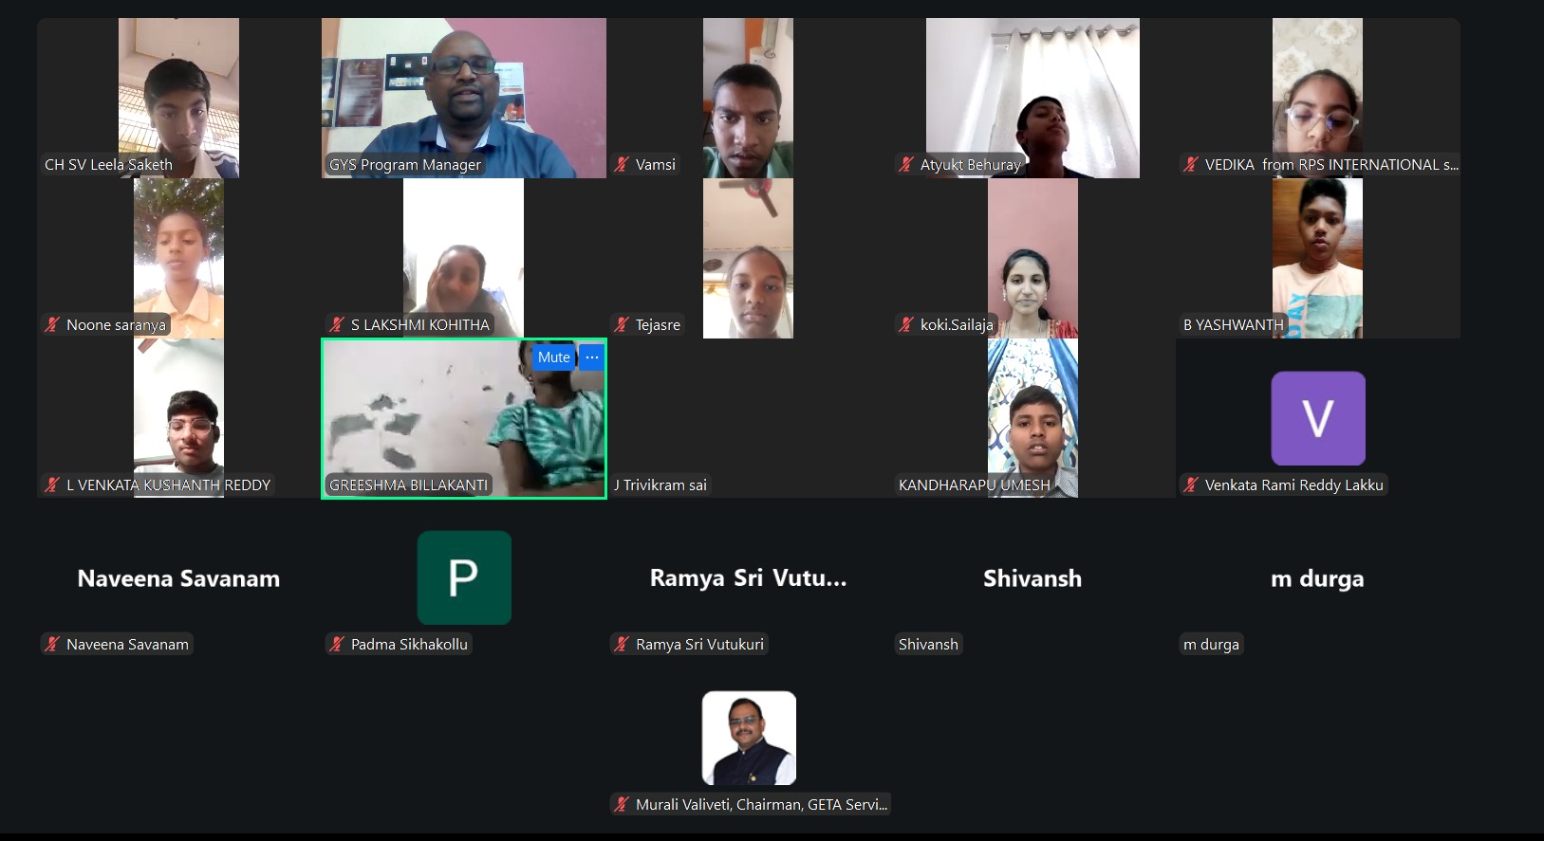Click muted mic icon beside VEDIKA

point(1191,164)
